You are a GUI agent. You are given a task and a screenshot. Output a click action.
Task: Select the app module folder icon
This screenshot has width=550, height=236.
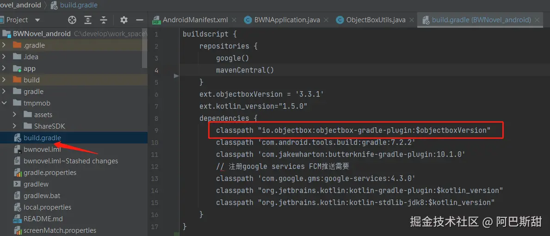point(17,68)
